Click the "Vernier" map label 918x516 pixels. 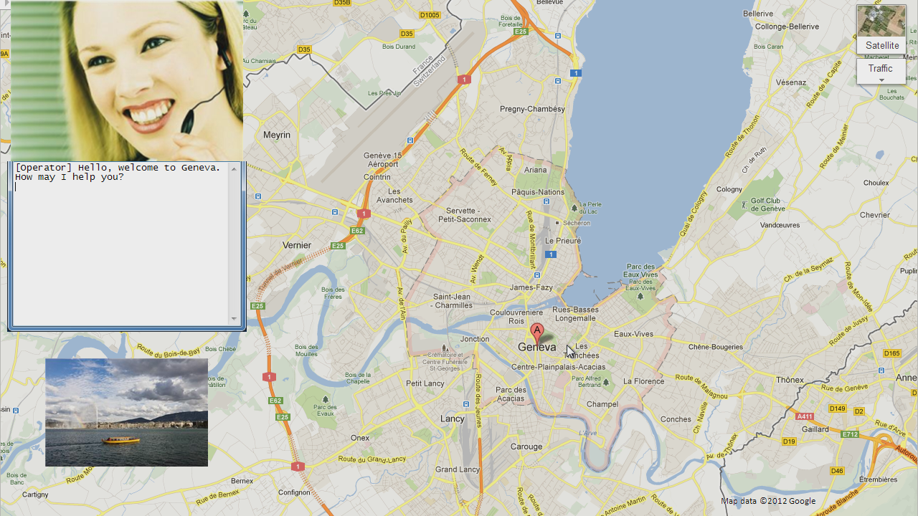click(x=297, y=245)
